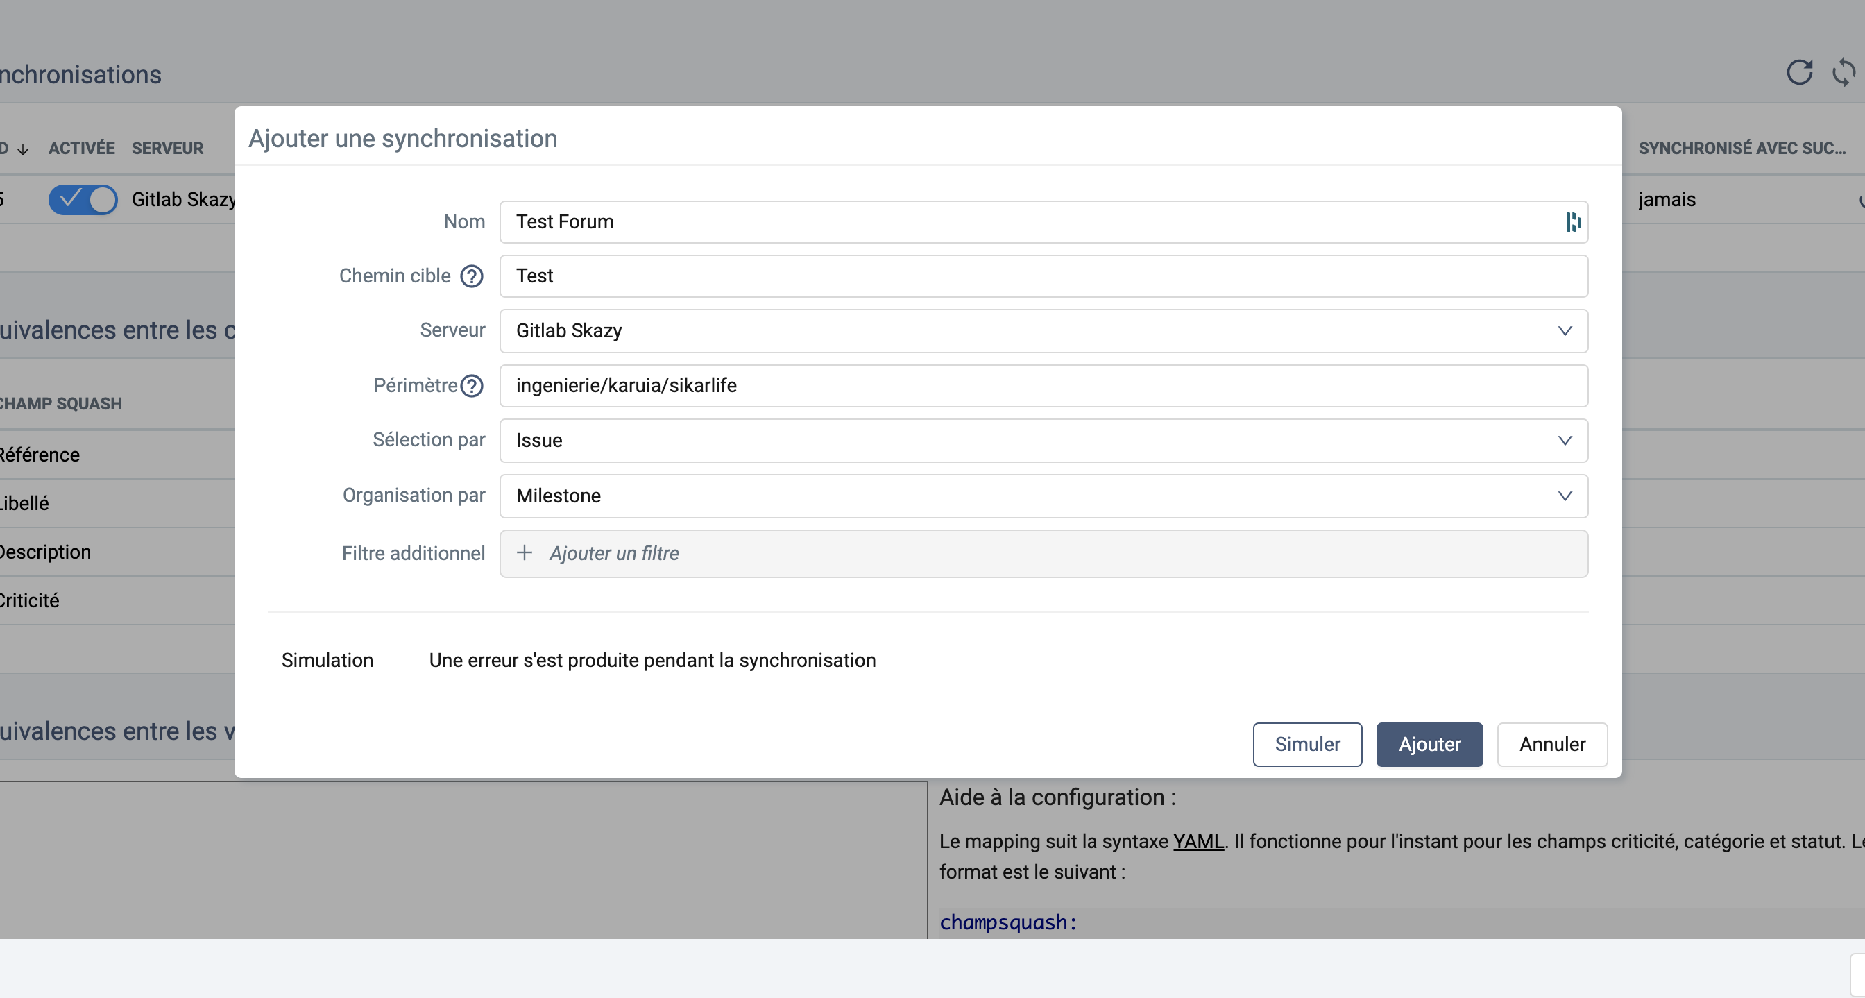This screenshot has width=1865, height=998.
Task: Open the YAML link in help text
Action: [1198, 841]
